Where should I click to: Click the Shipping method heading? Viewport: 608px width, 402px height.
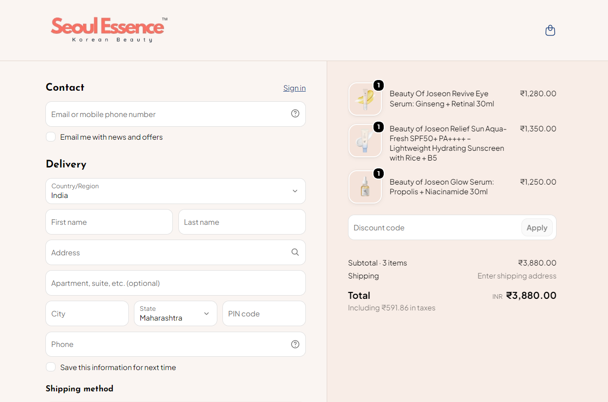(79, 389)
